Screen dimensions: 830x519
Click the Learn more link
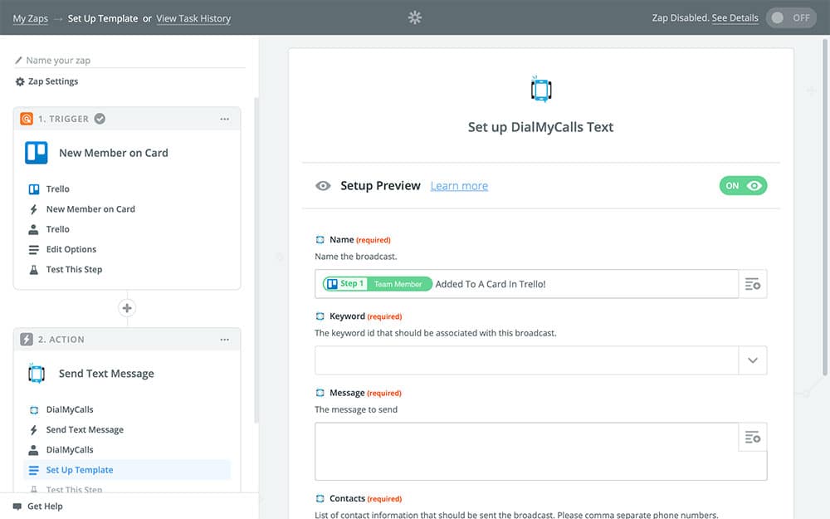[x=459, y=186]
